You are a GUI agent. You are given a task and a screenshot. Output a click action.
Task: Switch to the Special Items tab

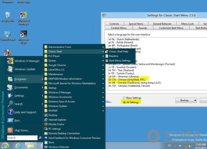click(x=136, y=24)
